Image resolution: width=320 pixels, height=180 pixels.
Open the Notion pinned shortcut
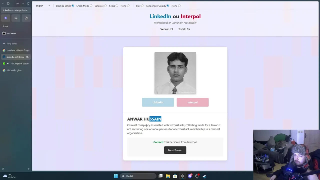(x=26, y=18)
